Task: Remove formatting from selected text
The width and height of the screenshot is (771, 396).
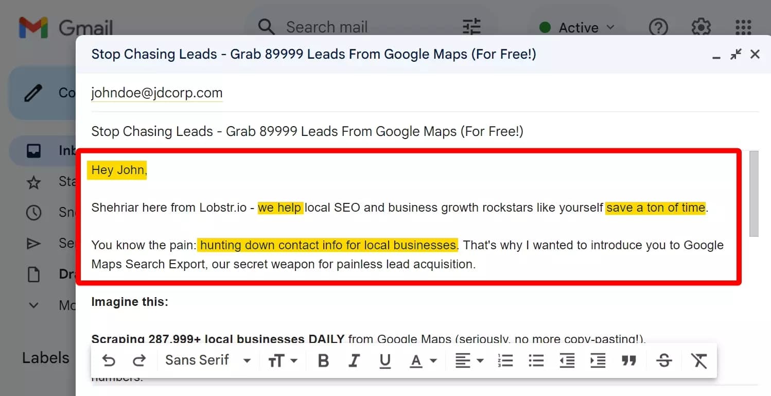Action: coord(699,360)
